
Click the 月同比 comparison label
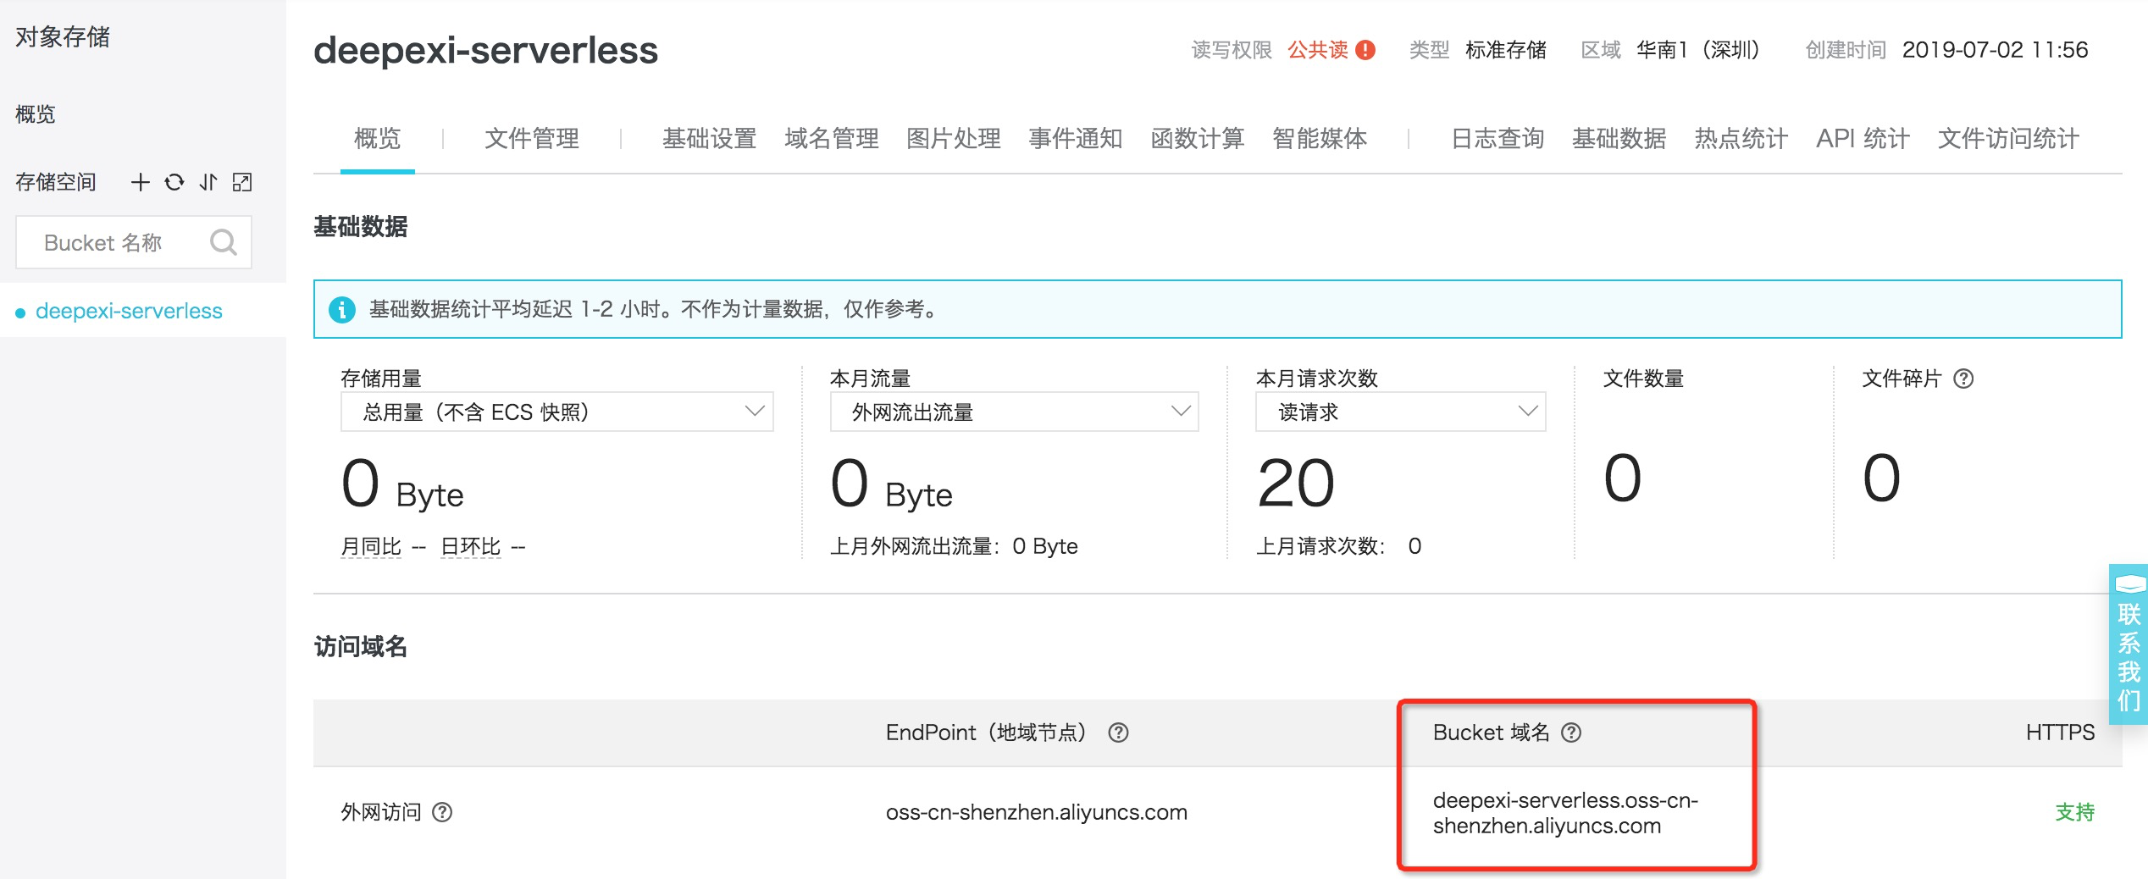(371, 546)
